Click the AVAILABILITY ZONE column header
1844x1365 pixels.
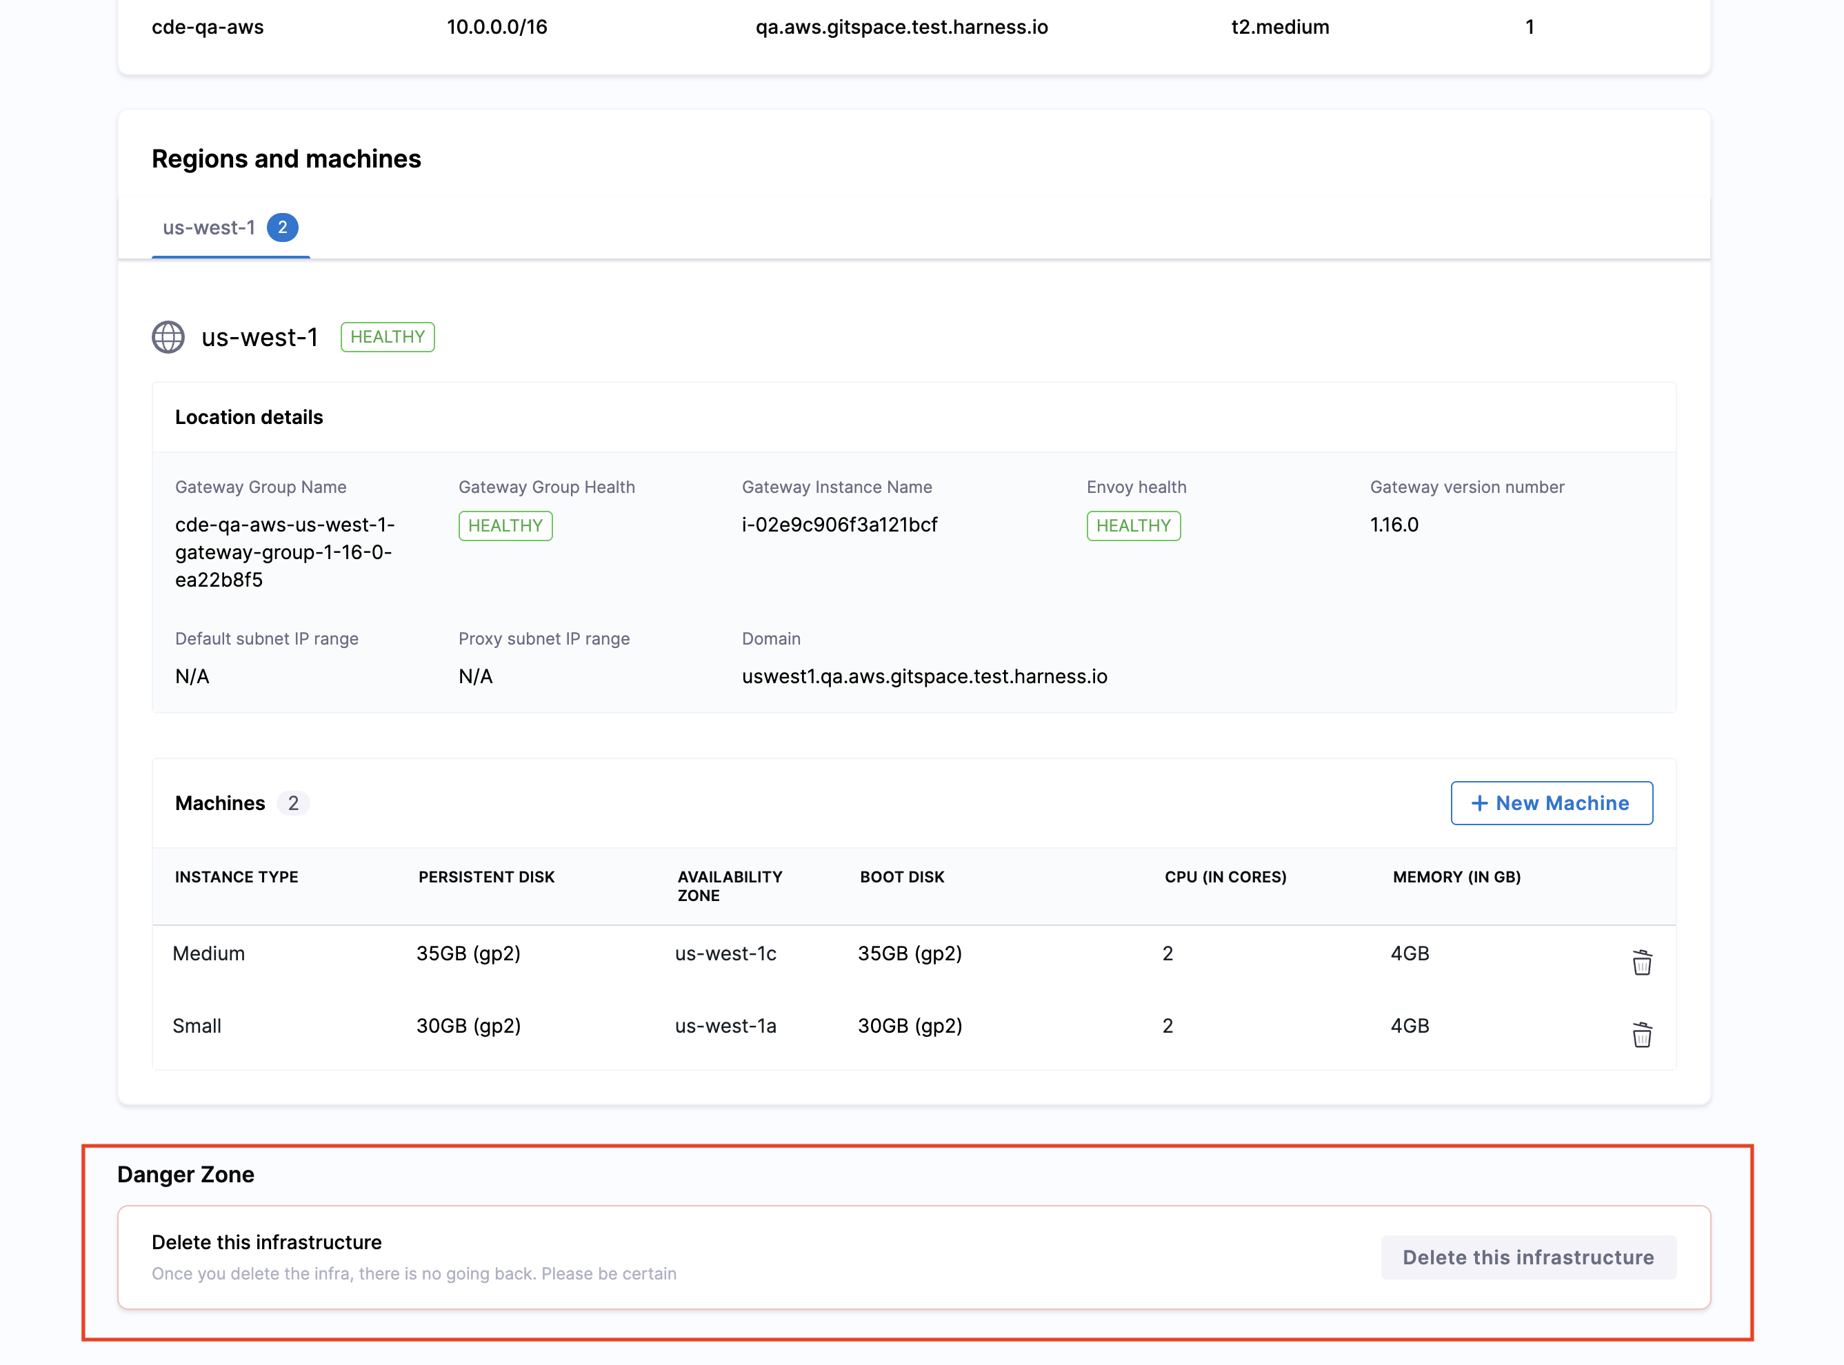click(729, 886)
